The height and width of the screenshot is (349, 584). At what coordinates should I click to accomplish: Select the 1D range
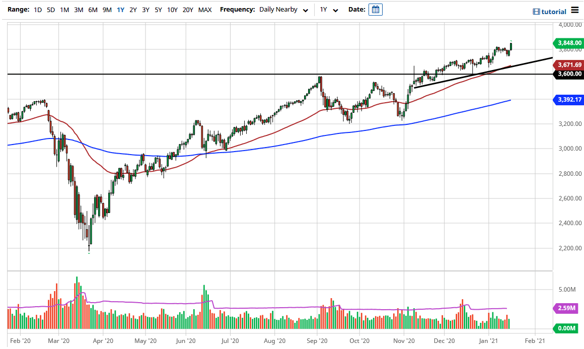37,10
